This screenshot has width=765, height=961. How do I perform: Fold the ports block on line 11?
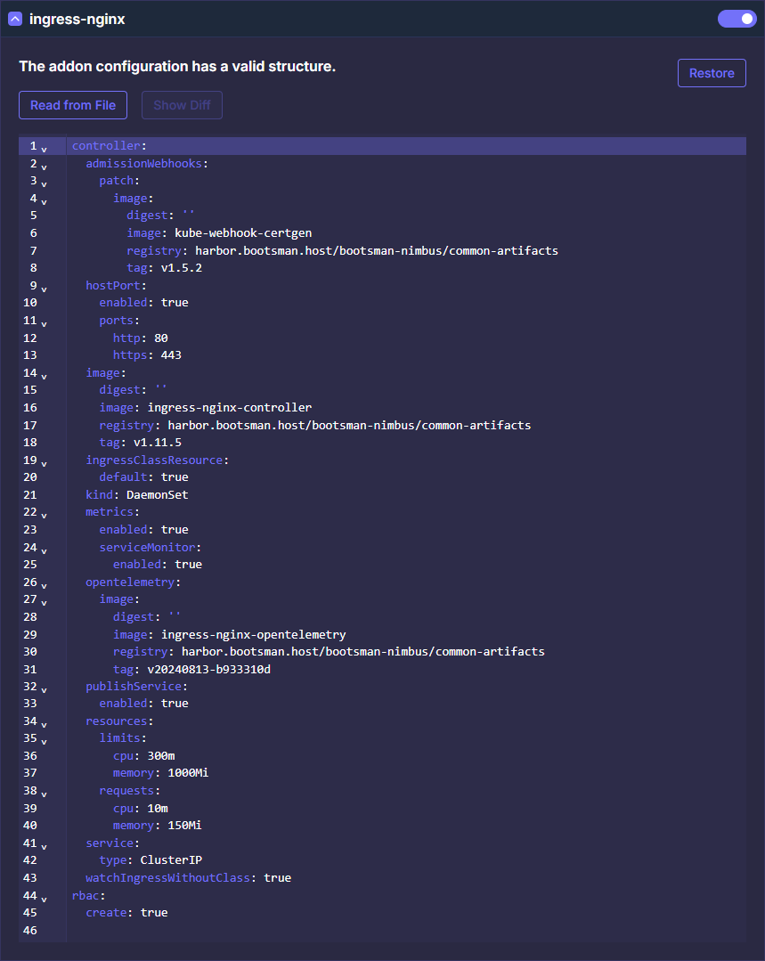coord(44,323)
